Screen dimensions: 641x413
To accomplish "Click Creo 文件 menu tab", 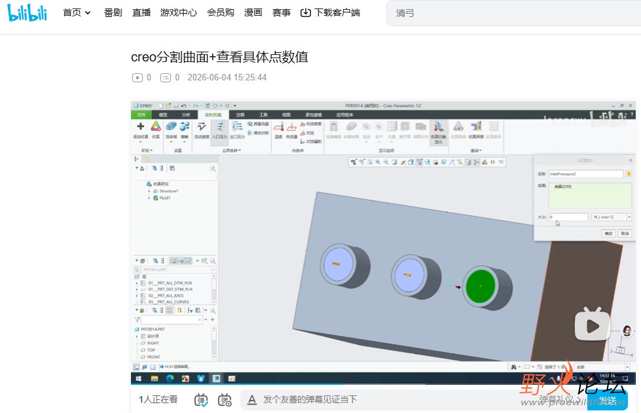I will tap(141, 114).
